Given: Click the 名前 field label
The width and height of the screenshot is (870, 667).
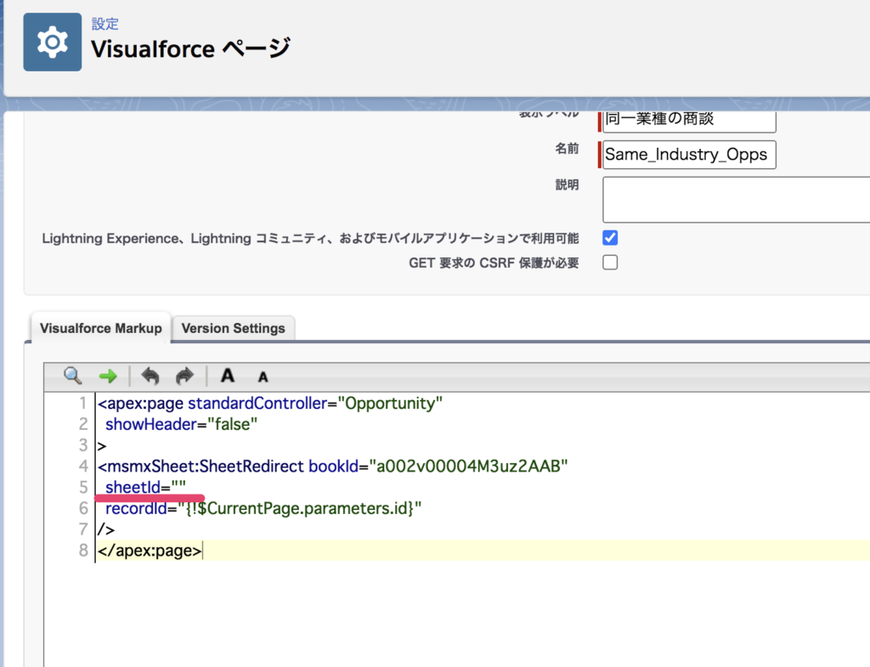Looking at the screenshot, I should coord(567,149).
